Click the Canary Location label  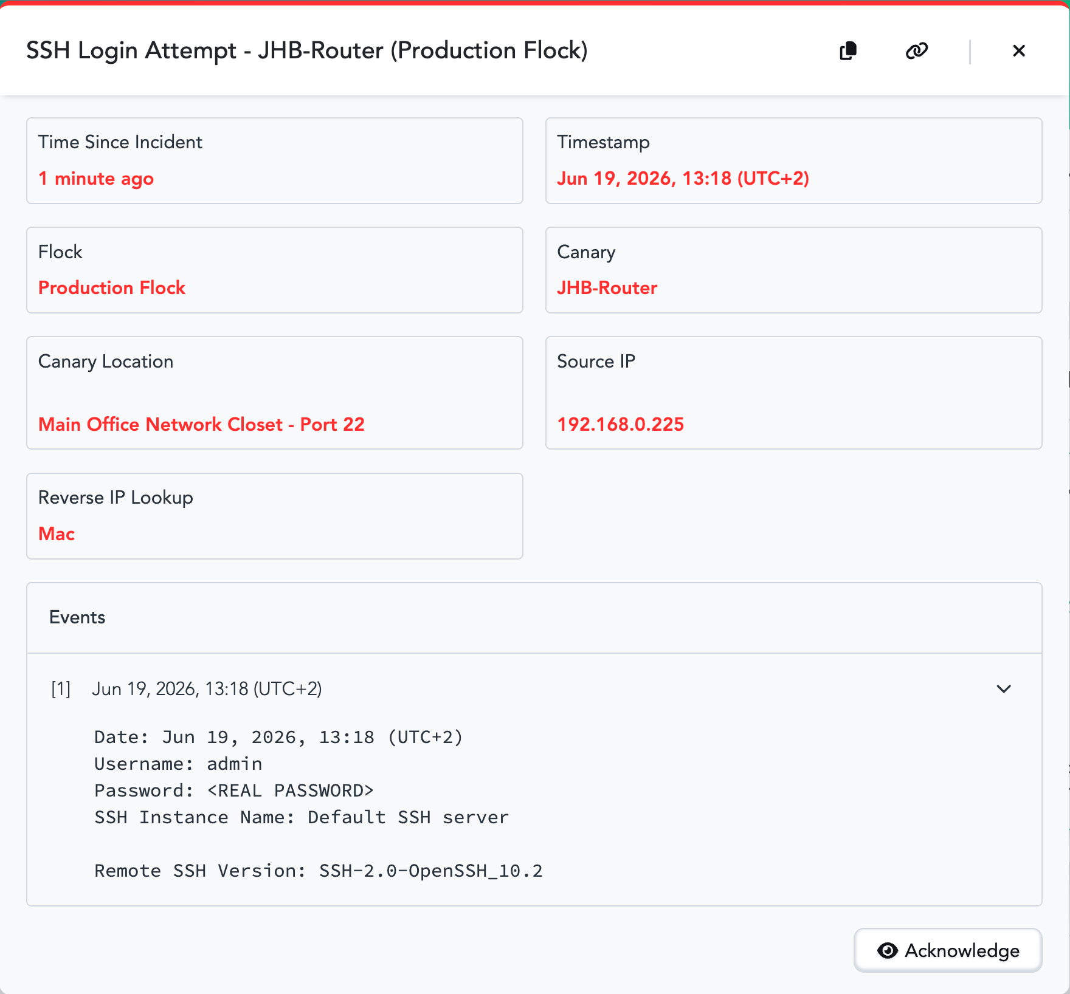tap(106, 362)
